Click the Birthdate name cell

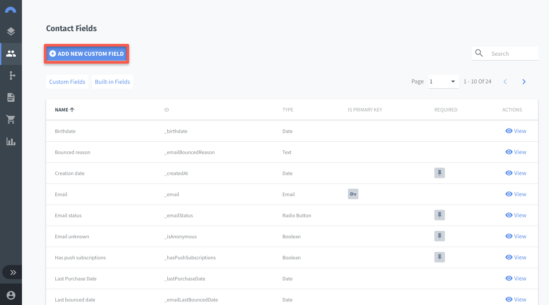pyautogui.click(x=64, y=131)
